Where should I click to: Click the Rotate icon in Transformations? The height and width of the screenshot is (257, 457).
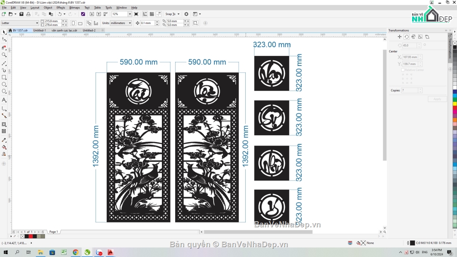click(406, 37)
